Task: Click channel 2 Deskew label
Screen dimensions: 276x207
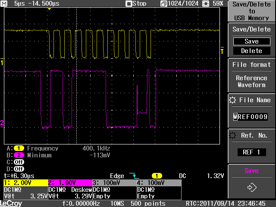Action: click(x=82, y=190)
